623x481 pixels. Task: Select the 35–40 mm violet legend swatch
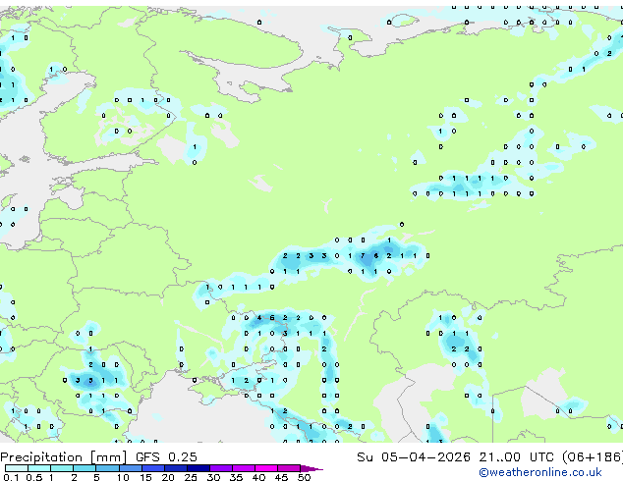pyautogui.click(x=243, y=468)
